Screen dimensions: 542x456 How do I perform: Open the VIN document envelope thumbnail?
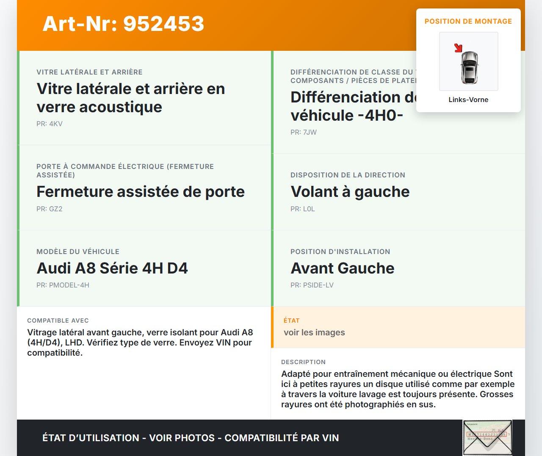pyautogui.click(x=487, y=437)
